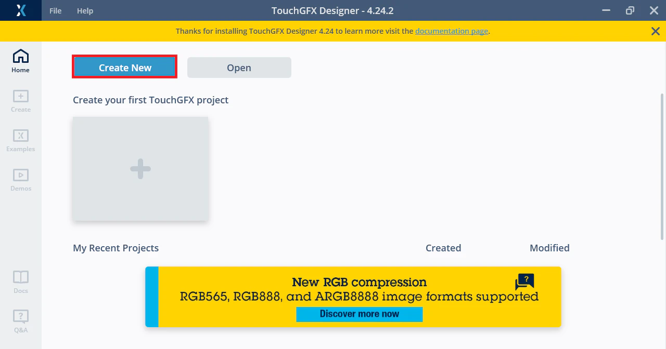The width and height of the screenshot is (666, 349).
Task: Open the Q&A sidebar icon
Action: pos(21,321)
